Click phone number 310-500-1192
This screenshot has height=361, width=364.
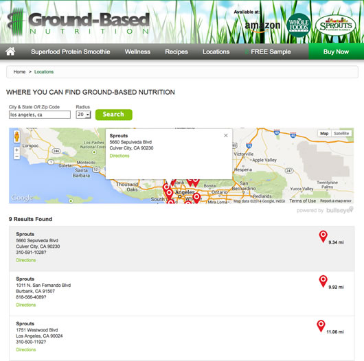click(x=31, y=342)
